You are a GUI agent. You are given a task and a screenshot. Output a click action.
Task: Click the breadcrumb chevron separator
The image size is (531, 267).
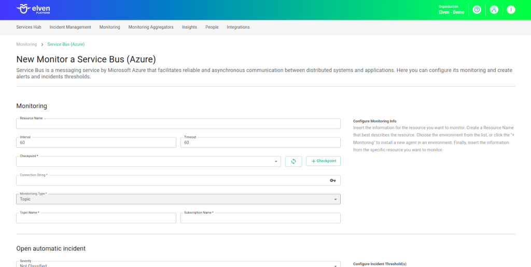coord(42,45)
